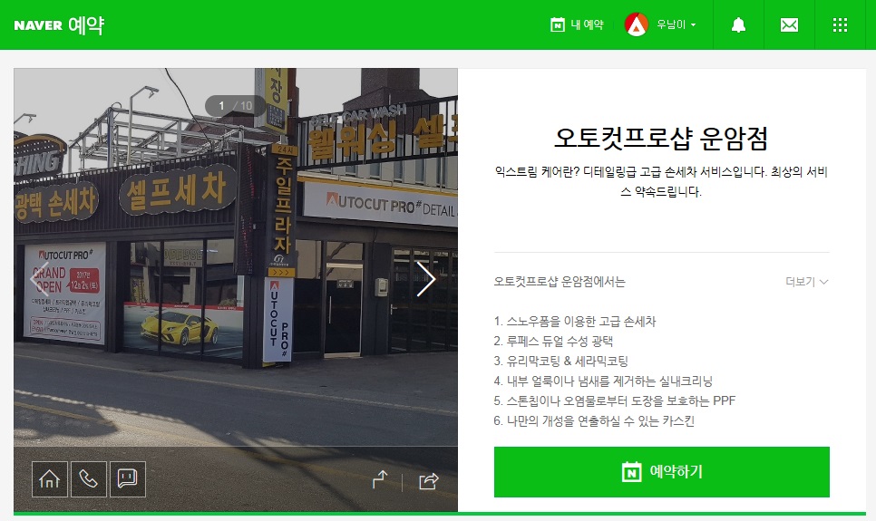Click list item 3. 유리막코팅 & 세라믹코팅
This screenshot has width=876, height=521.
click(561, 362)
